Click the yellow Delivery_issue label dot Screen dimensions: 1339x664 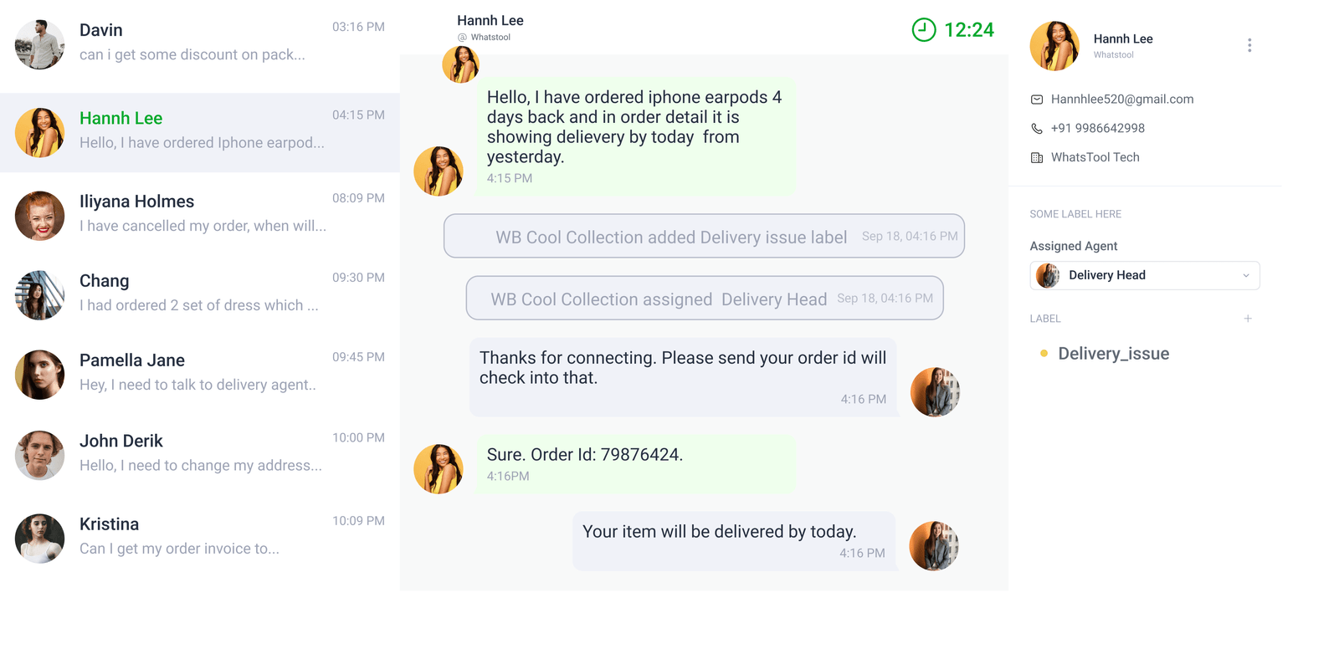point(1044,354)
